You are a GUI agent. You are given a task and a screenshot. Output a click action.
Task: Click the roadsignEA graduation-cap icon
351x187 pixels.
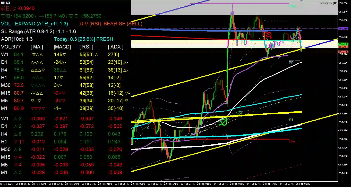click(334, 3)
